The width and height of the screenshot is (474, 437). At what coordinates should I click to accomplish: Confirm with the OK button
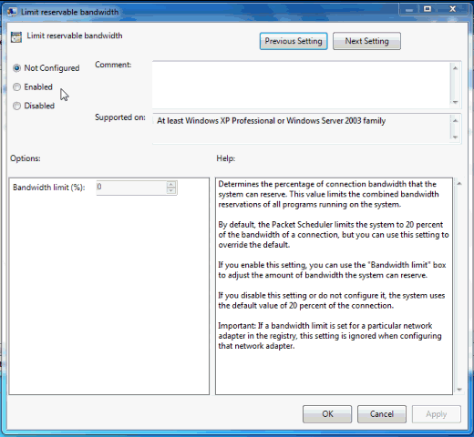click(327, 414)
